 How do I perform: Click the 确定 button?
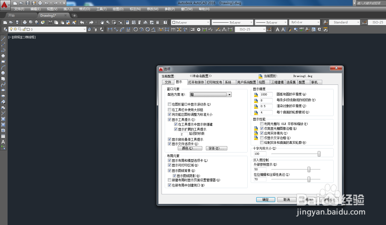266,200
